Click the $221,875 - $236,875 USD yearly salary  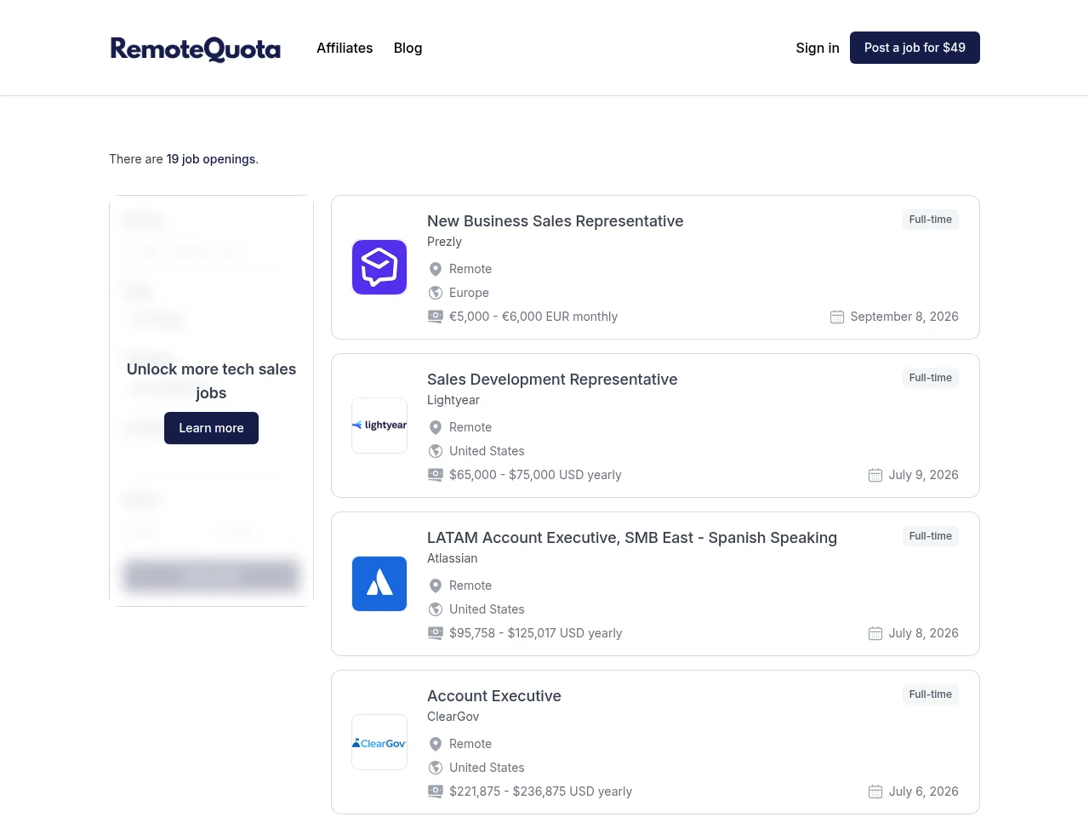(541, 791)
